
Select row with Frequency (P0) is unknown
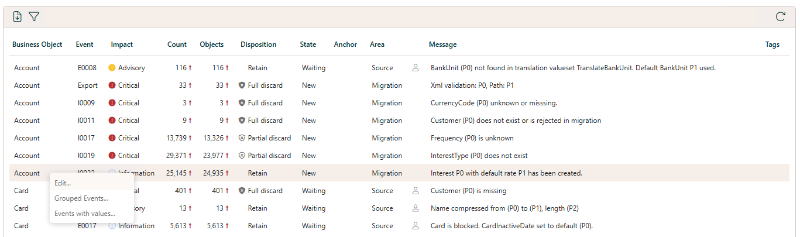pyautogui.click(x=472, y=138)
